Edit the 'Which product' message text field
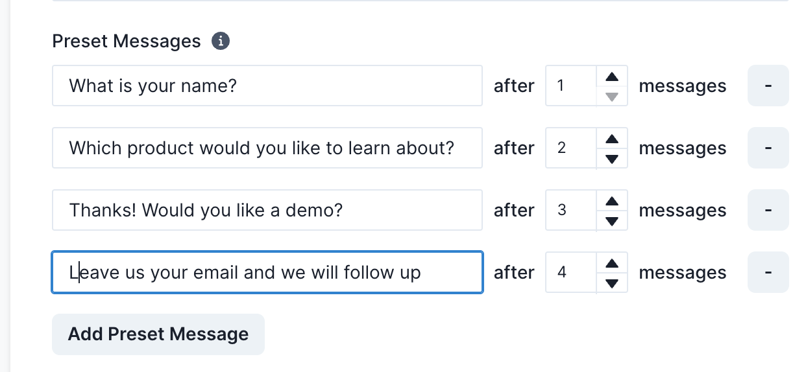806x372 pixels. tap(267, 148)
